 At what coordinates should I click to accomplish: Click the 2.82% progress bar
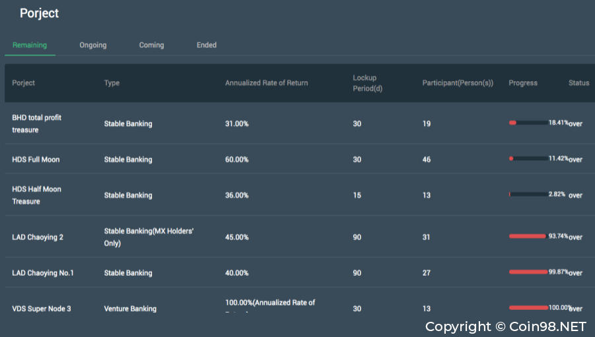pos(528,195)
